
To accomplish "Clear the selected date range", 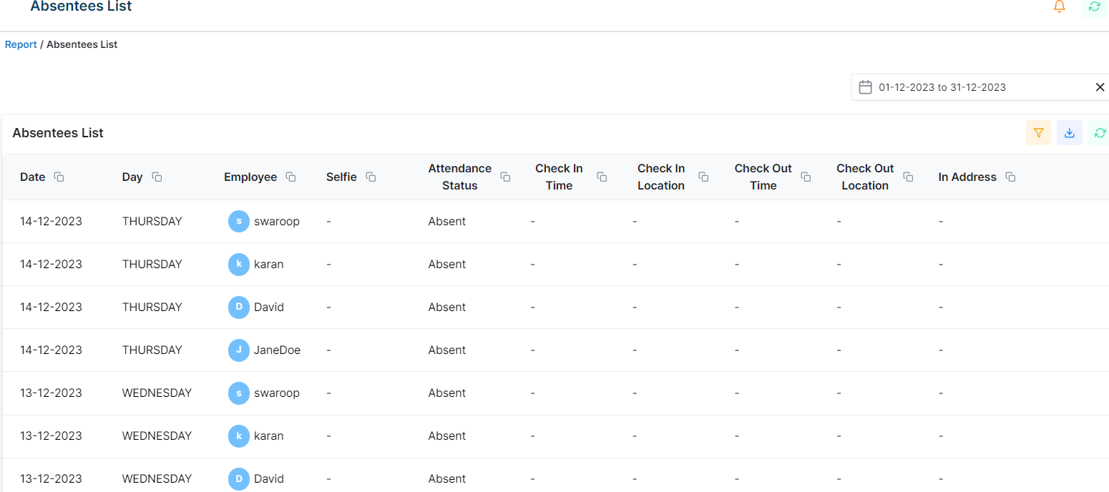I will click(x=1100, y=87).
